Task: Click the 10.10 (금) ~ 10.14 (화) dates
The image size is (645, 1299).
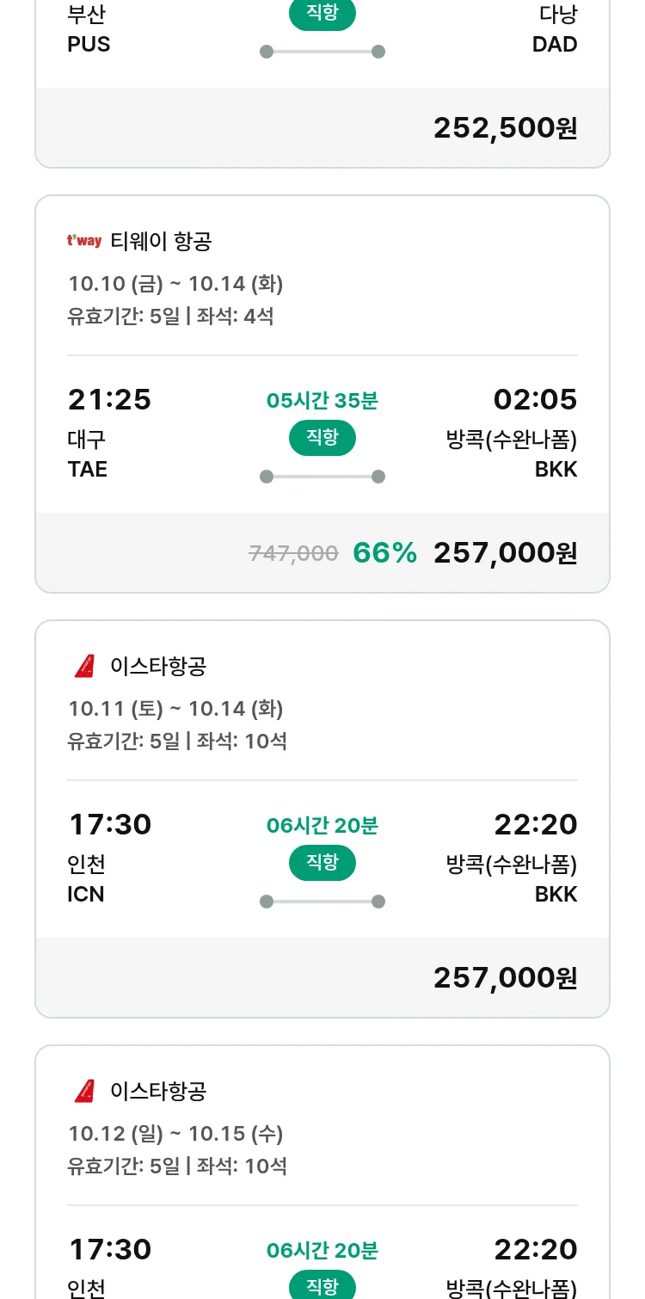Action: click(175, 284)
